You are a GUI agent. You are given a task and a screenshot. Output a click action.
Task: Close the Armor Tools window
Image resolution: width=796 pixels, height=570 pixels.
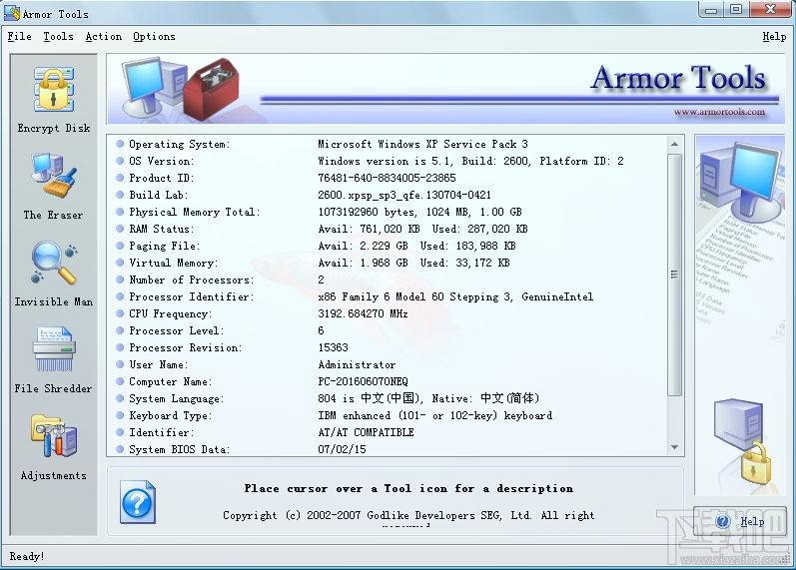tap(770, 9)
